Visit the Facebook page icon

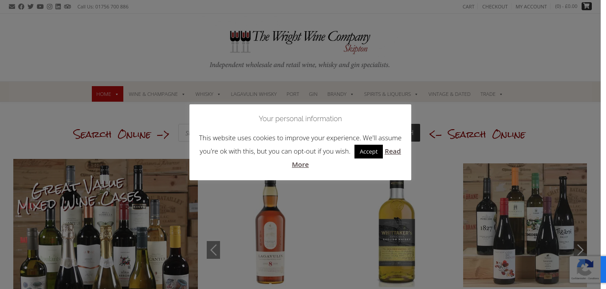(x=21, y=7)
